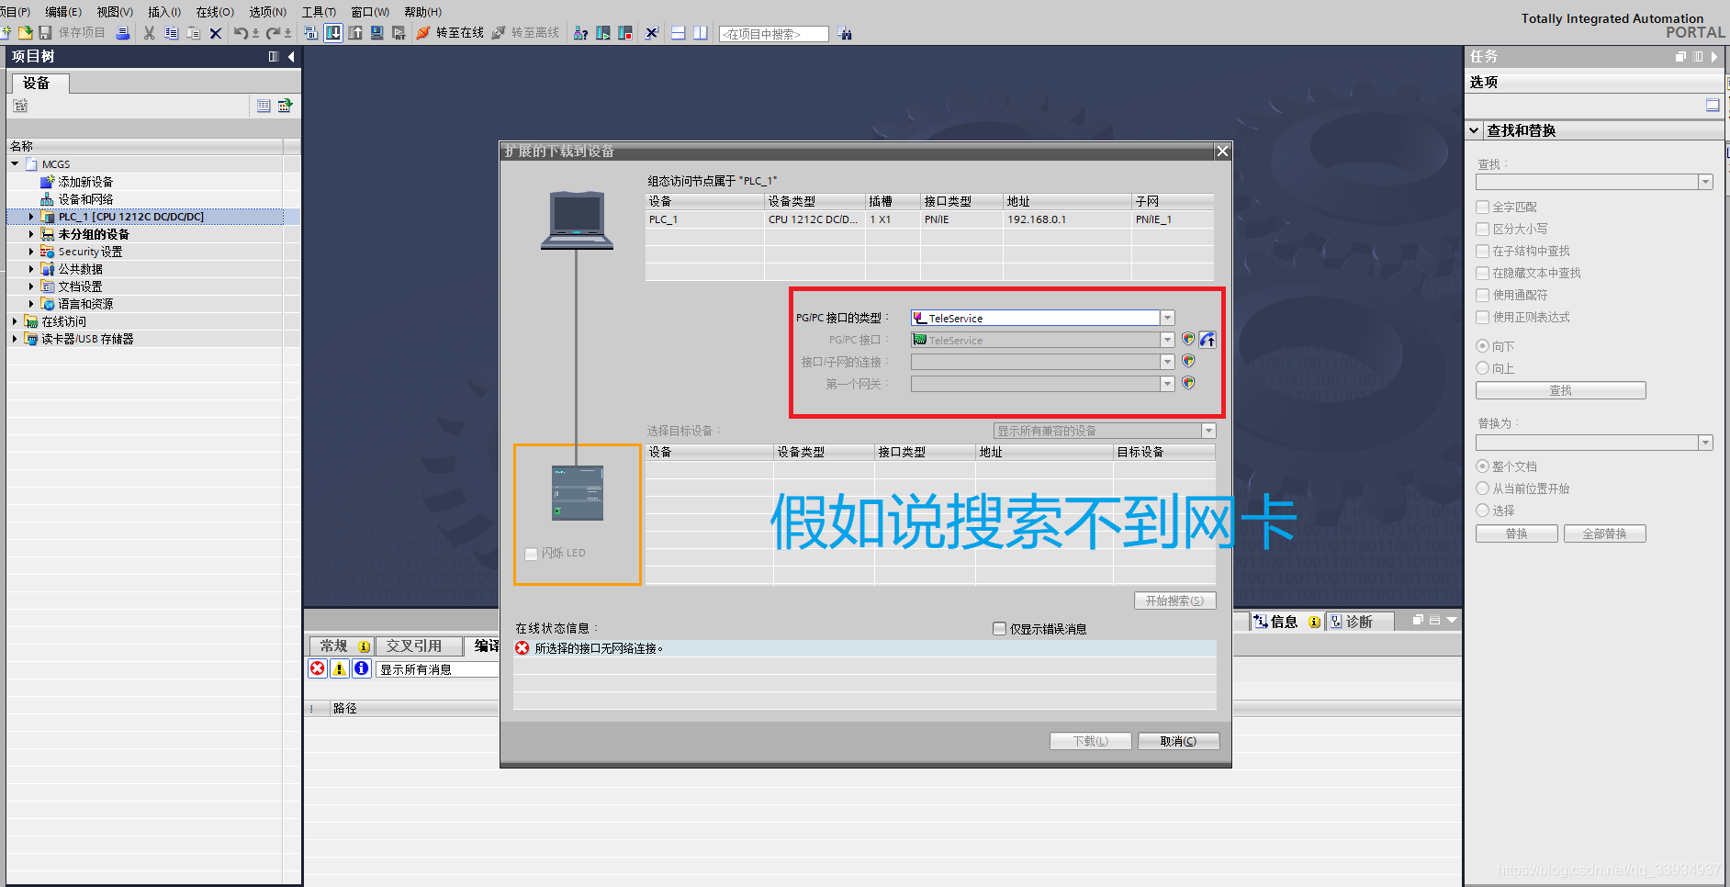1730x887 pixels.
Task: Click the PLC_1 row in device table
Action: tap(929, 219)
